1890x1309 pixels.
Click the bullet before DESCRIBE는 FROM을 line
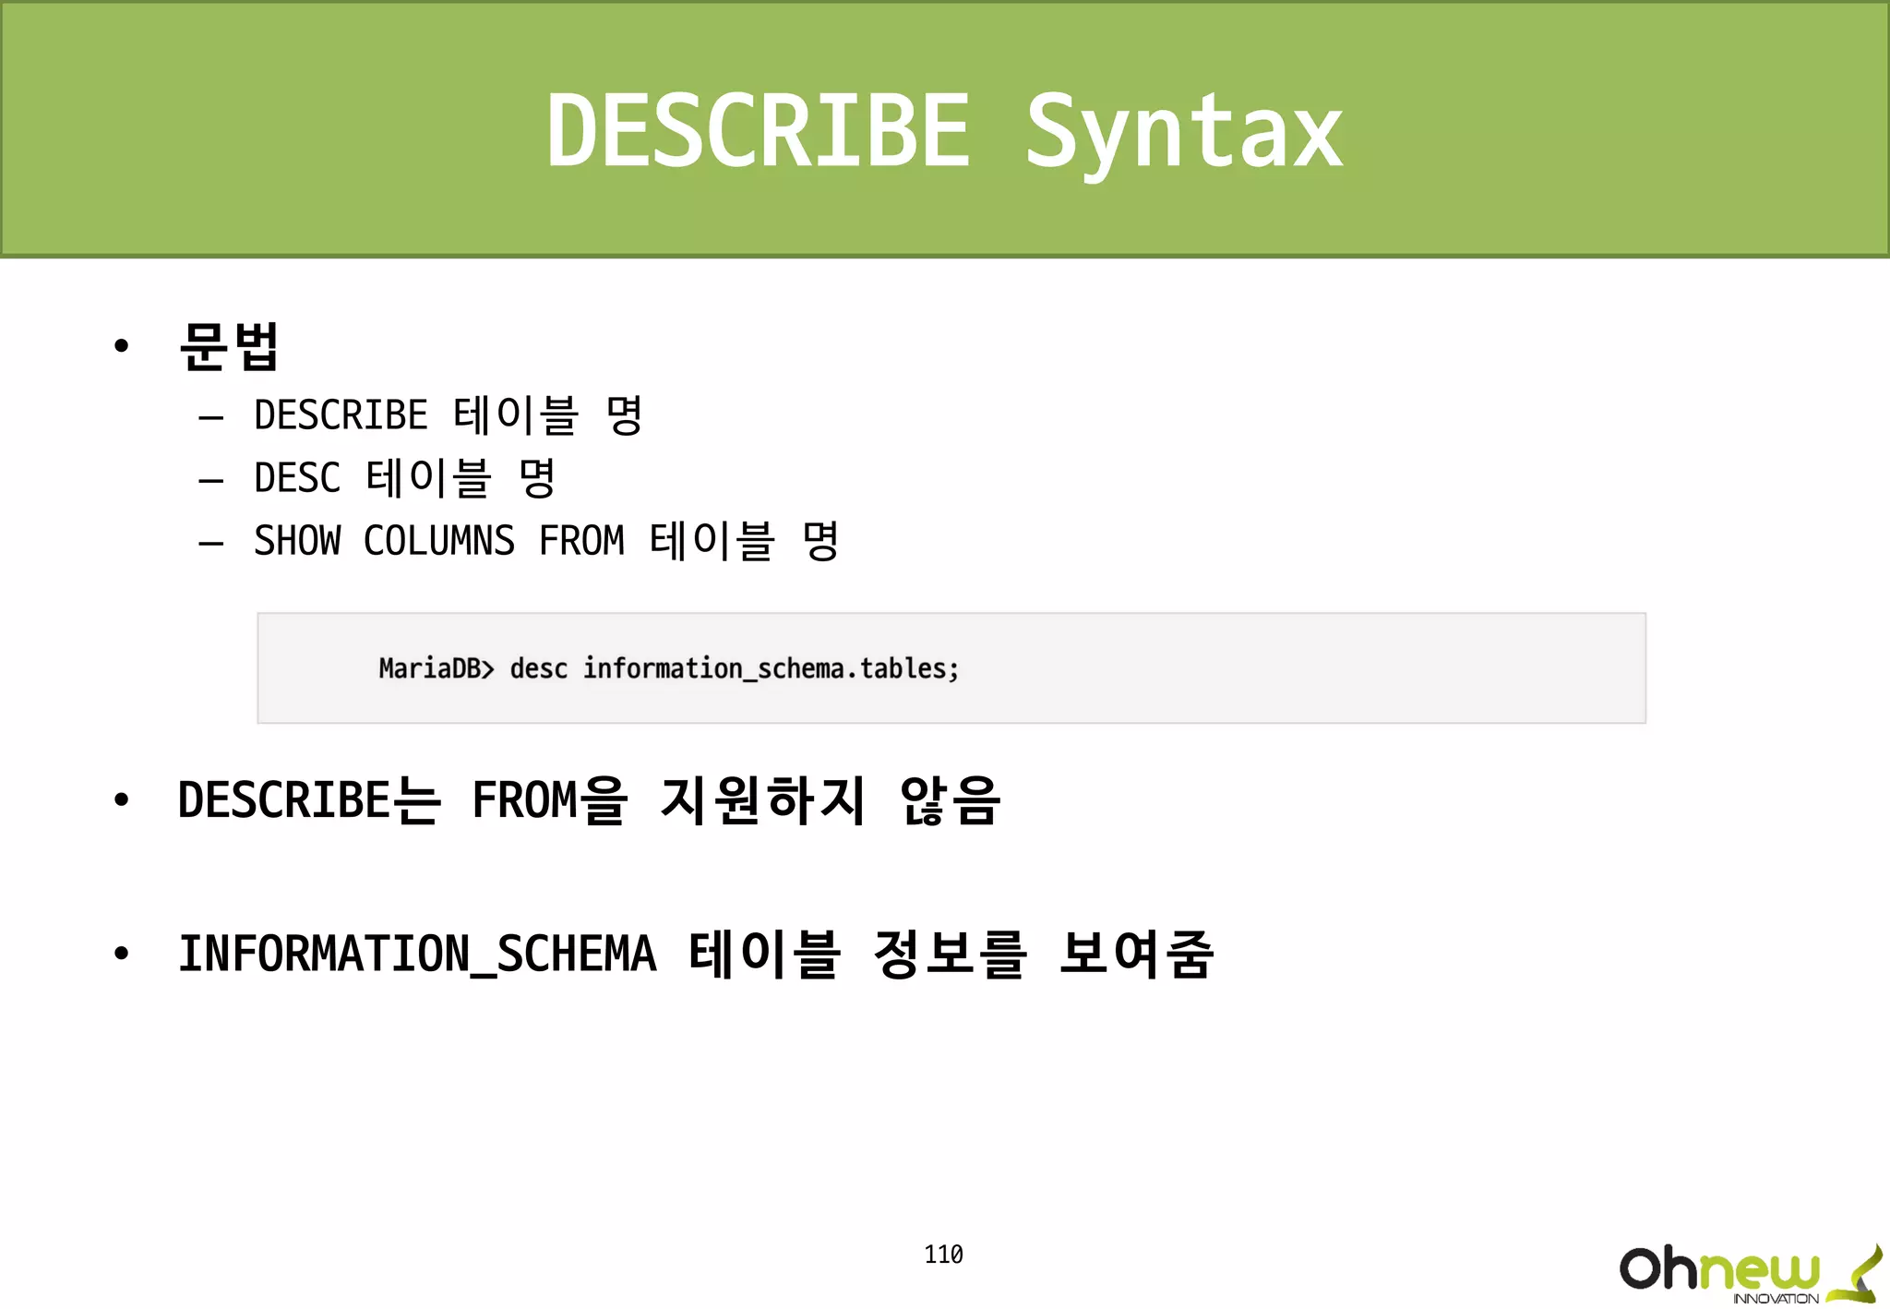[121, 799]
